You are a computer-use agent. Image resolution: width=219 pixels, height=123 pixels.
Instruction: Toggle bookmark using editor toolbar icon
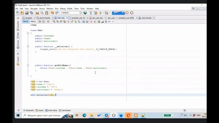(x=79, y=22)
